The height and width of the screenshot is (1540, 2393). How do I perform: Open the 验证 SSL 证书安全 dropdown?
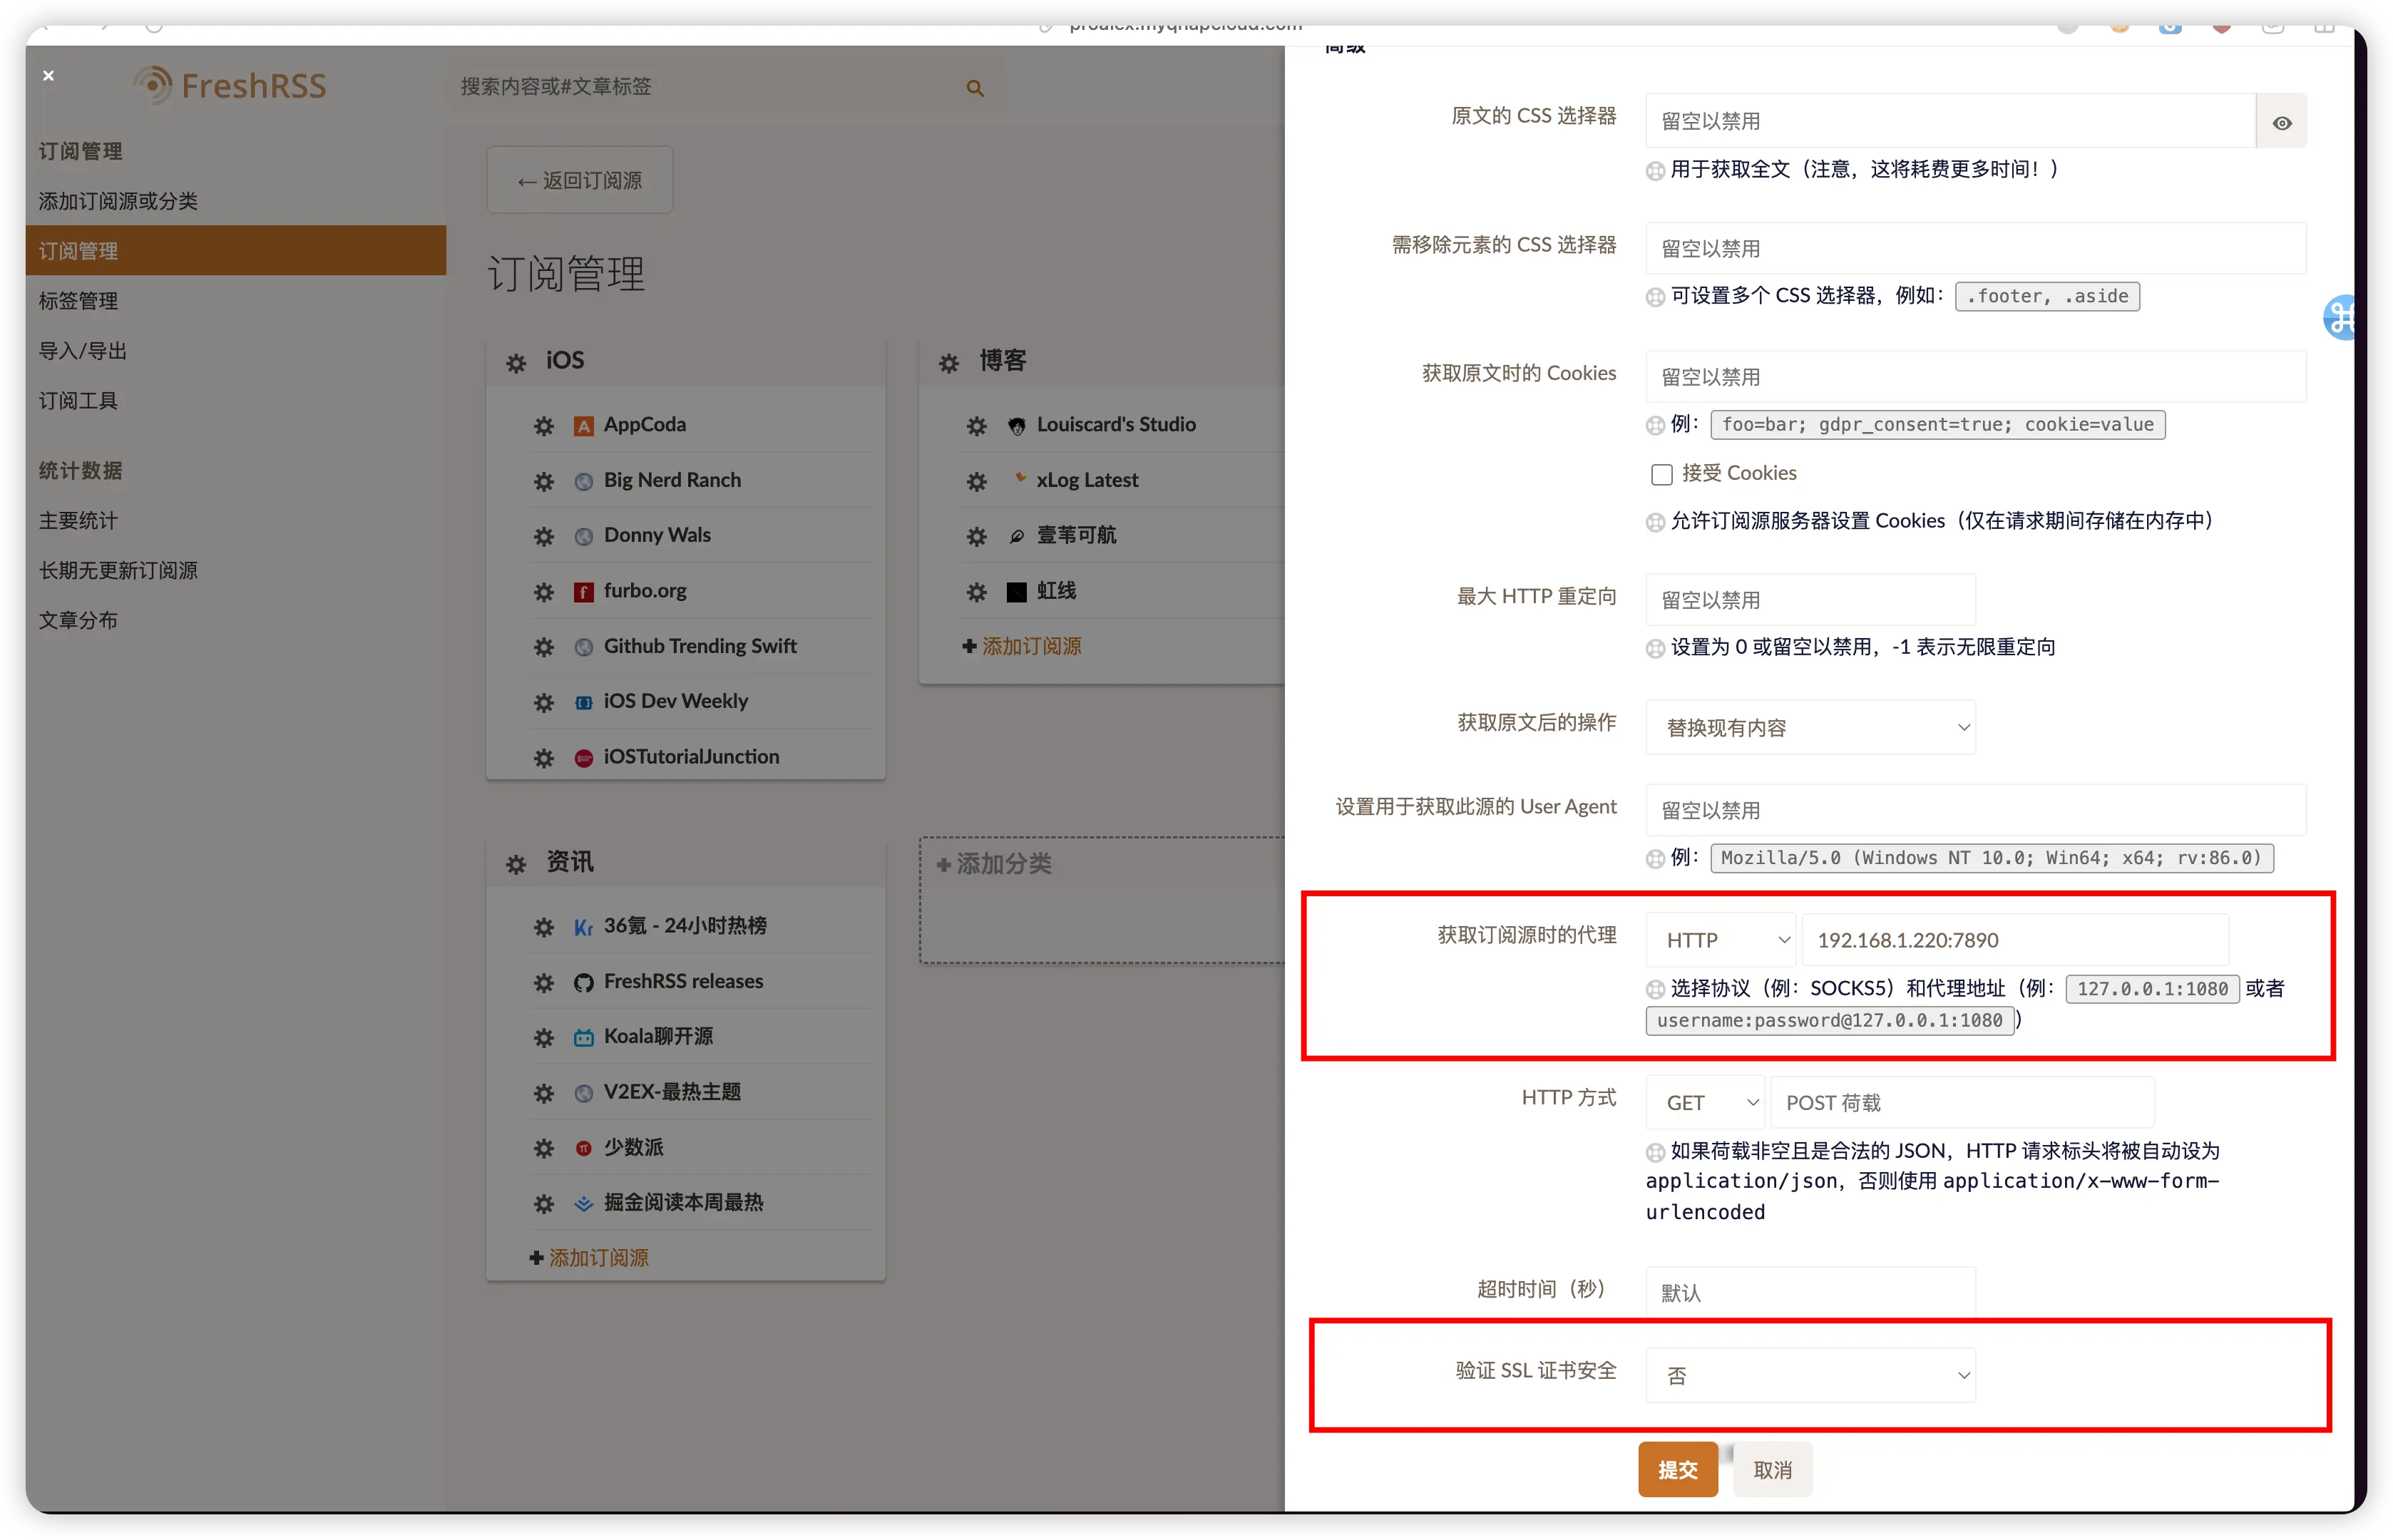tap(1810, 1375)
